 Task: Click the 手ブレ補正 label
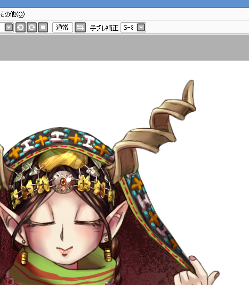(104, 28)
